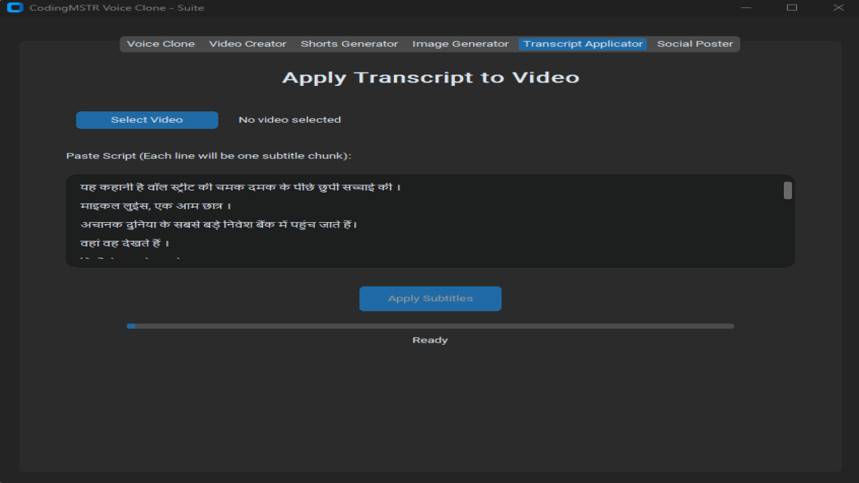
Task: Click the first Hindi line starting 'यह कहानी'
Action: pos(241,187)
